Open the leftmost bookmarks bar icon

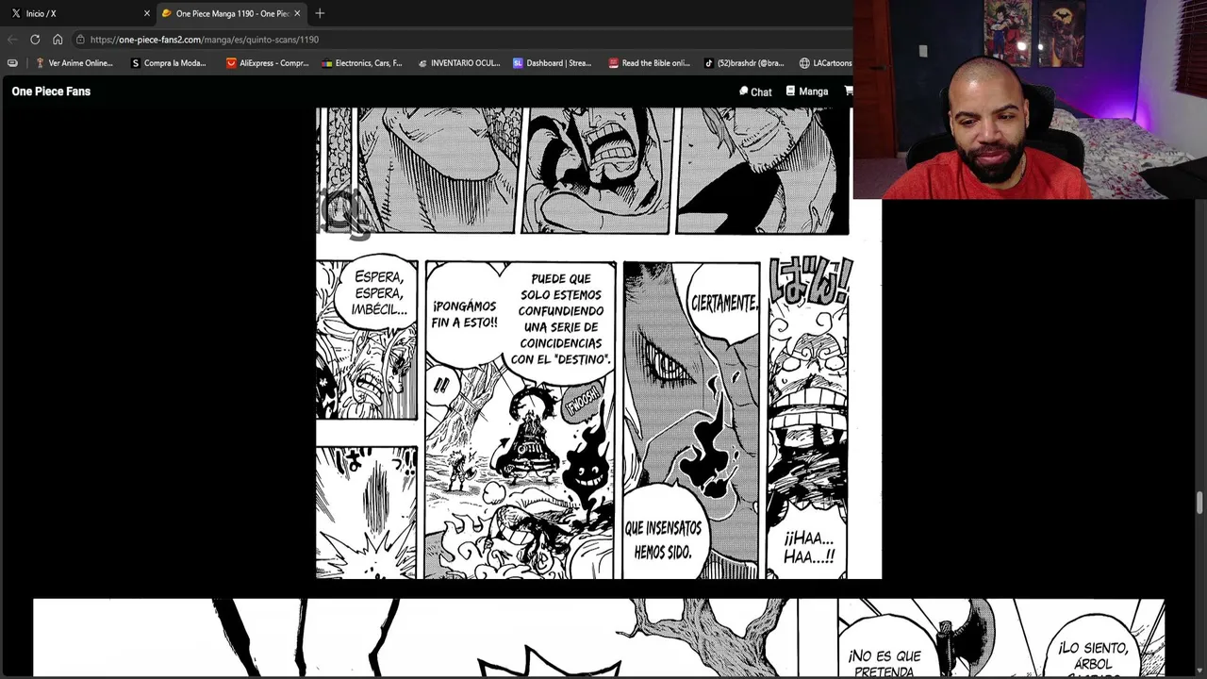[12, 63]
